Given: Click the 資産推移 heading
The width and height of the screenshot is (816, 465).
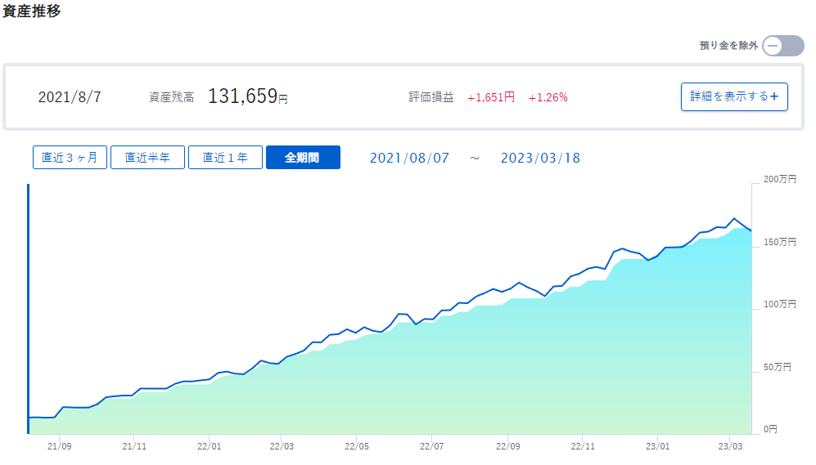Looking at the screenshot, I should click(x=31, y=11).
